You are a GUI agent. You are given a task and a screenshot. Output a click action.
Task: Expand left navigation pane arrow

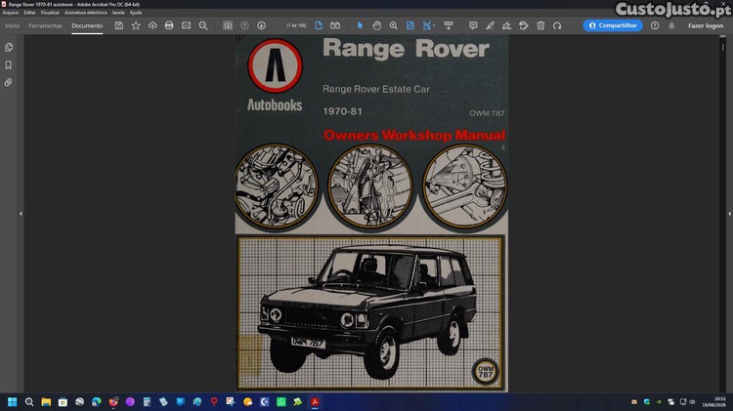pos(21,214)
